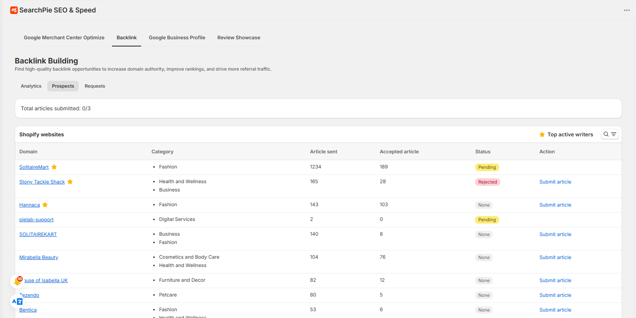636x318 pixels.
Task: Click the Accepted article column header
Action: pos(399,151)
